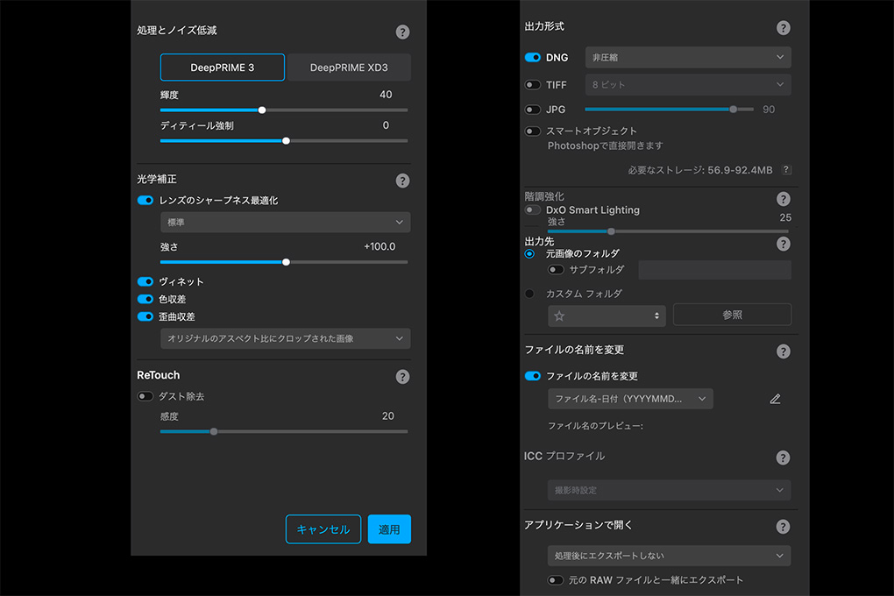The image size is (894, 596).
Task: Click help icon beside アプリケーションで開く
Action: click(783, 527)
